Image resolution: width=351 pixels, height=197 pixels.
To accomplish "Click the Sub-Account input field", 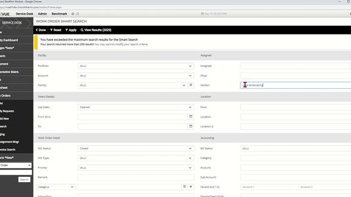I will [x=296, y=177].
